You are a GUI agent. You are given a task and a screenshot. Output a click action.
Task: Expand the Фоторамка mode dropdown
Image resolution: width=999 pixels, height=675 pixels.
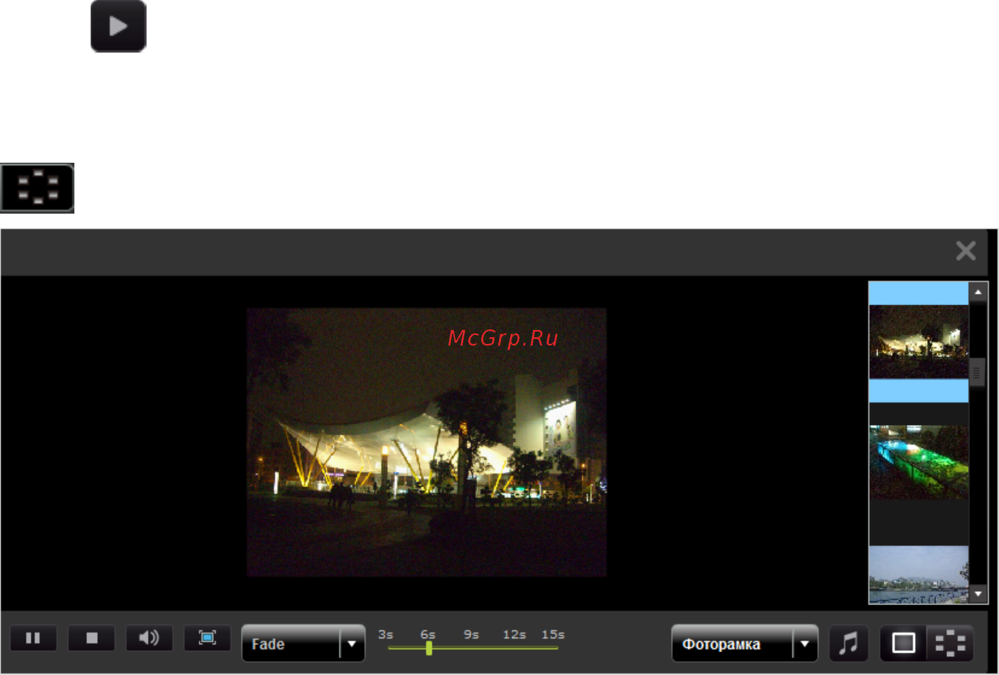[744, 644]
